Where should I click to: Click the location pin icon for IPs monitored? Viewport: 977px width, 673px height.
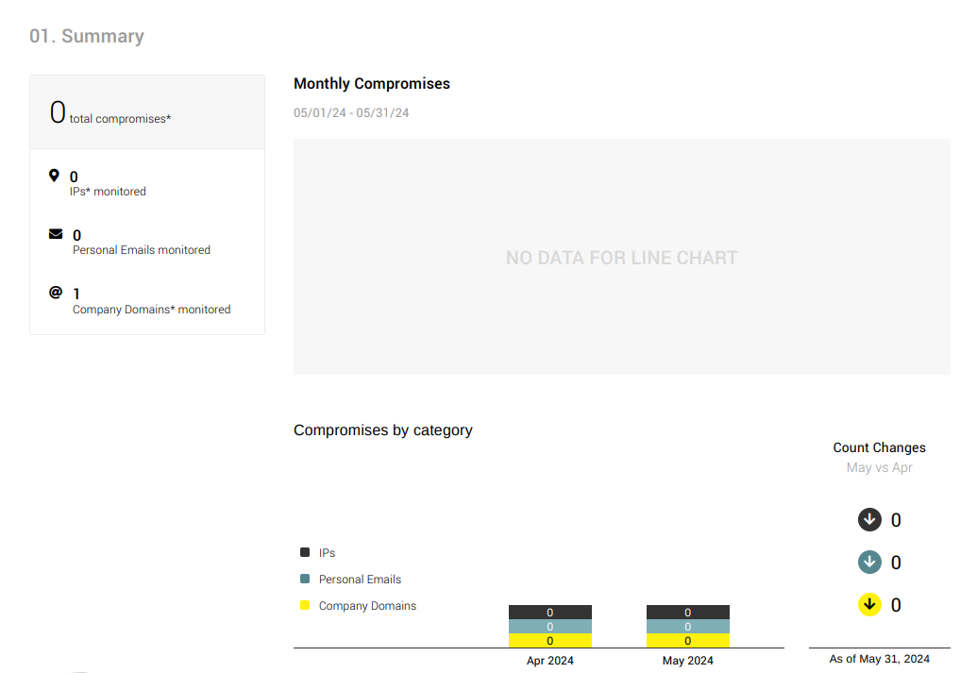pos(54,176)
